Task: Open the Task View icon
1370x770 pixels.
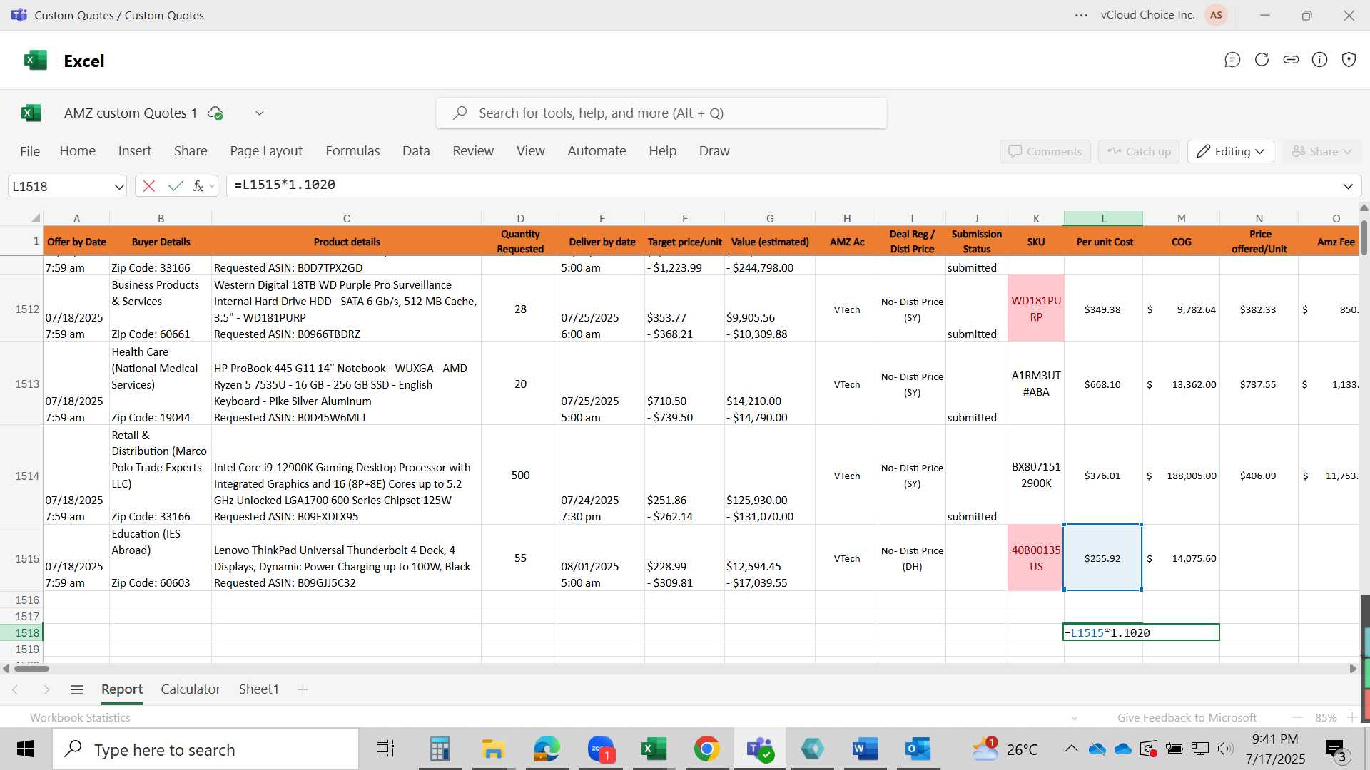Action: (x=385, y=749)
